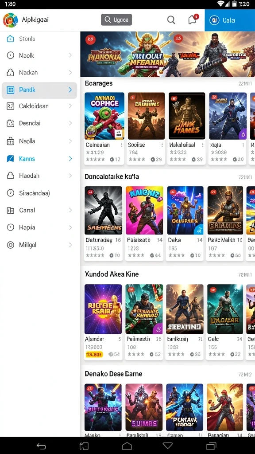Expand the Pandk chevron
The image size is (255, 454).
pos(70,90)
